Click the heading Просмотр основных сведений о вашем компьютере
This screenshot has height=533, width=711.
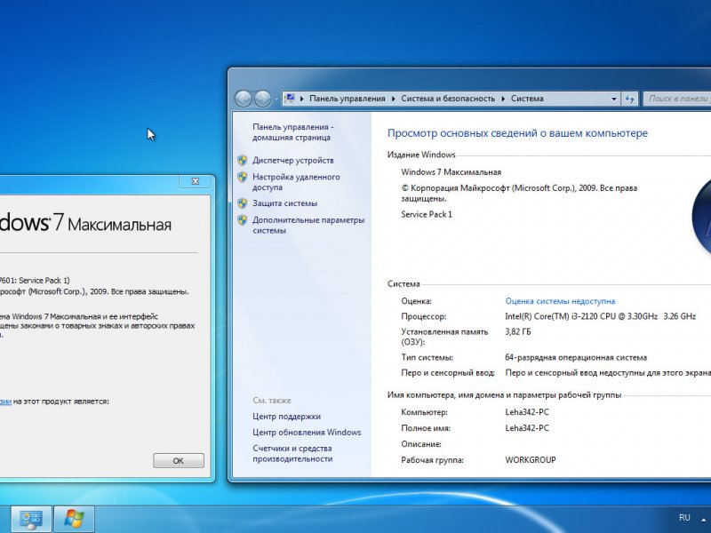(517, 133)
